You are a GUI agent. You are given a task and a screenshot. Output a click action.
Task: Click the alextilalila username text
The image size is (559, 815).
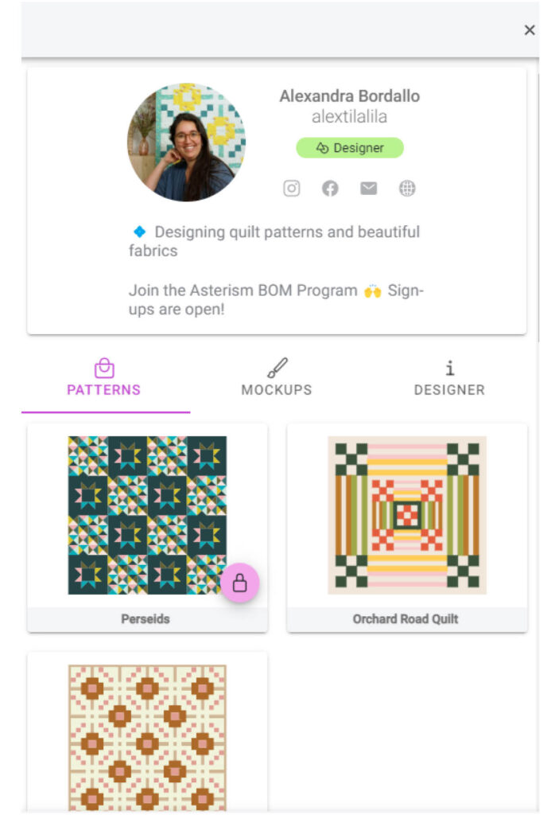tap(350, 117)
